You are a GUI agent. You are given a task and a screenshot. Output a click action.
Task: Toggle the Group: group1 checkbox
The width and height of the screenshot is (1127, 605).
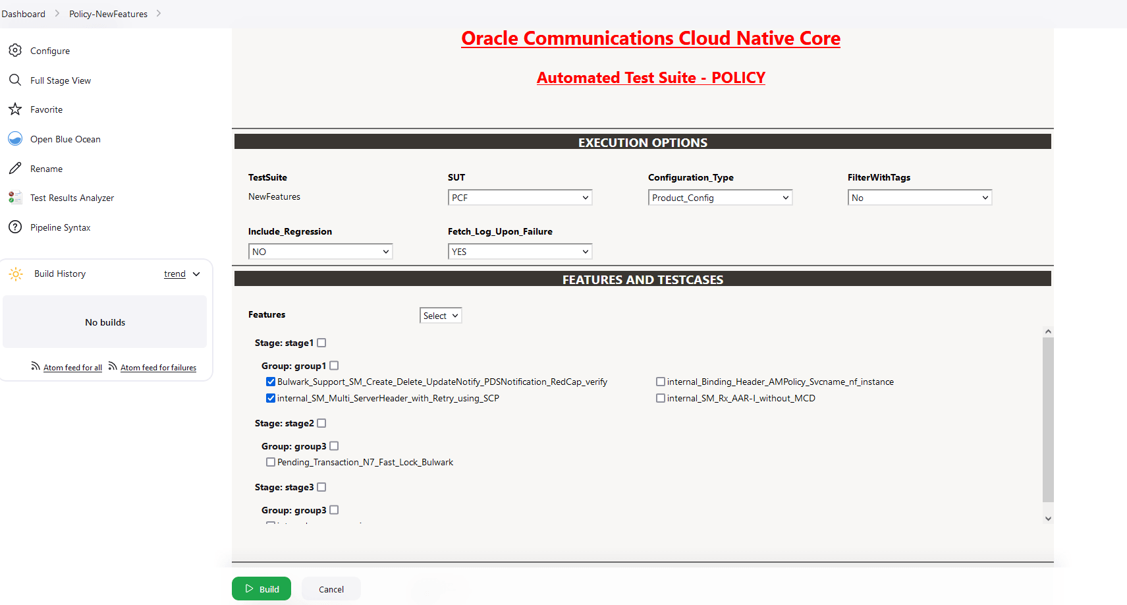tap(334, 366)
